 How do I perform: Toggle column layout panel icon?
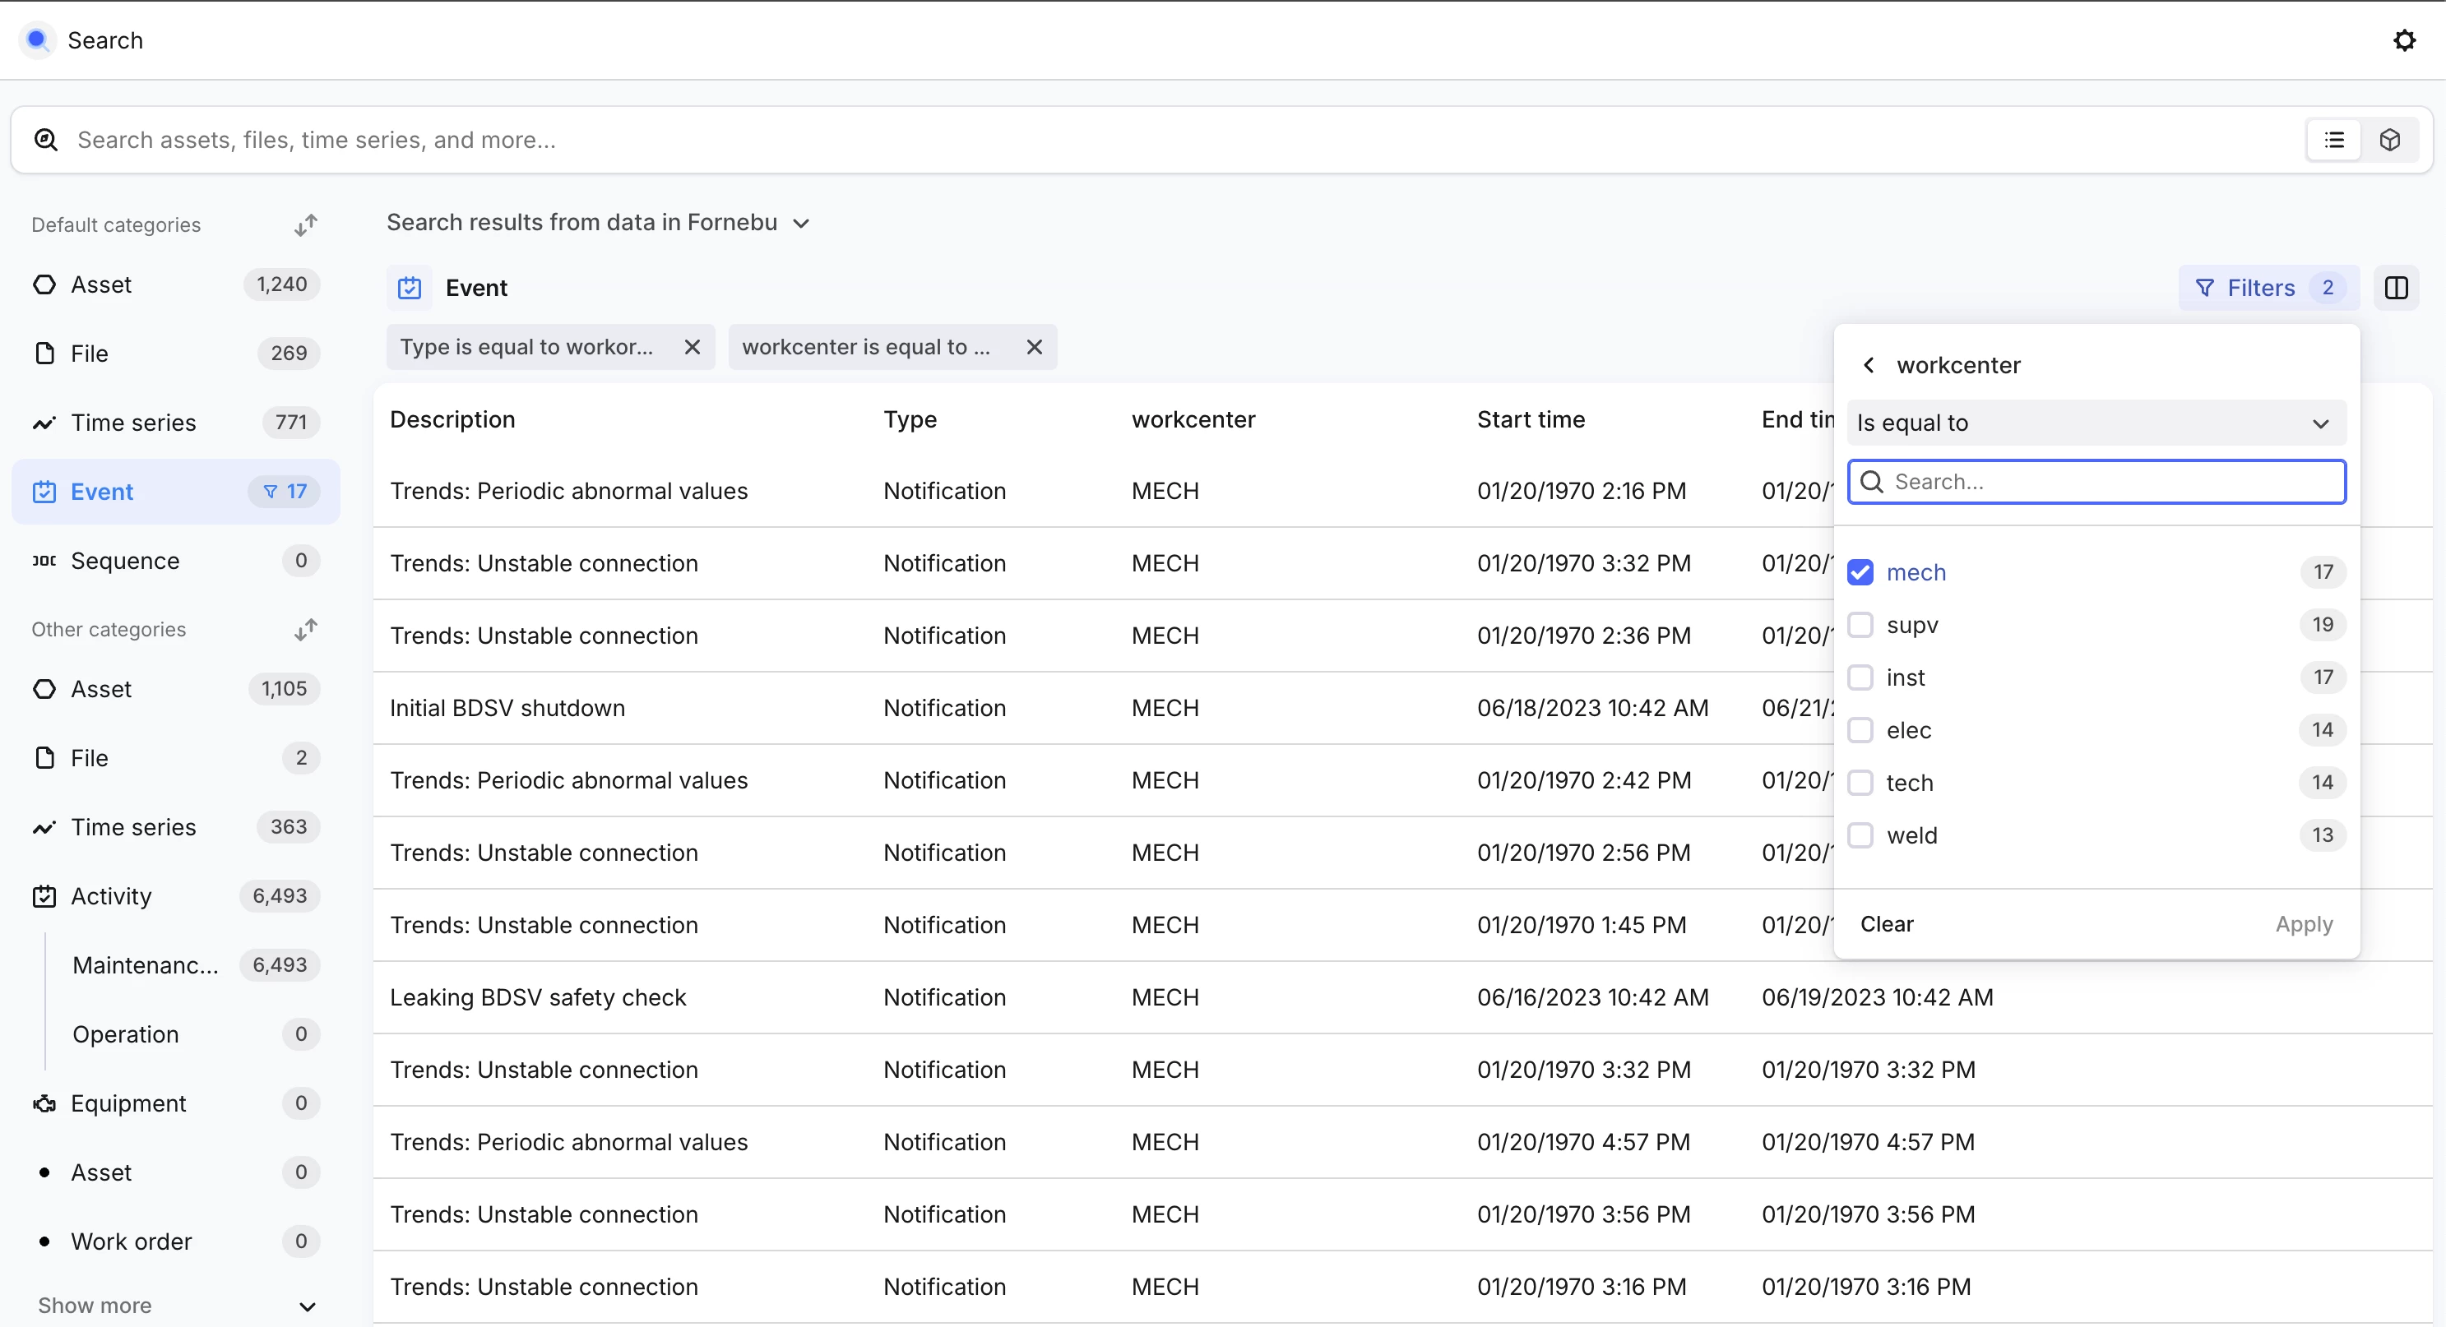click(2396, 288)
